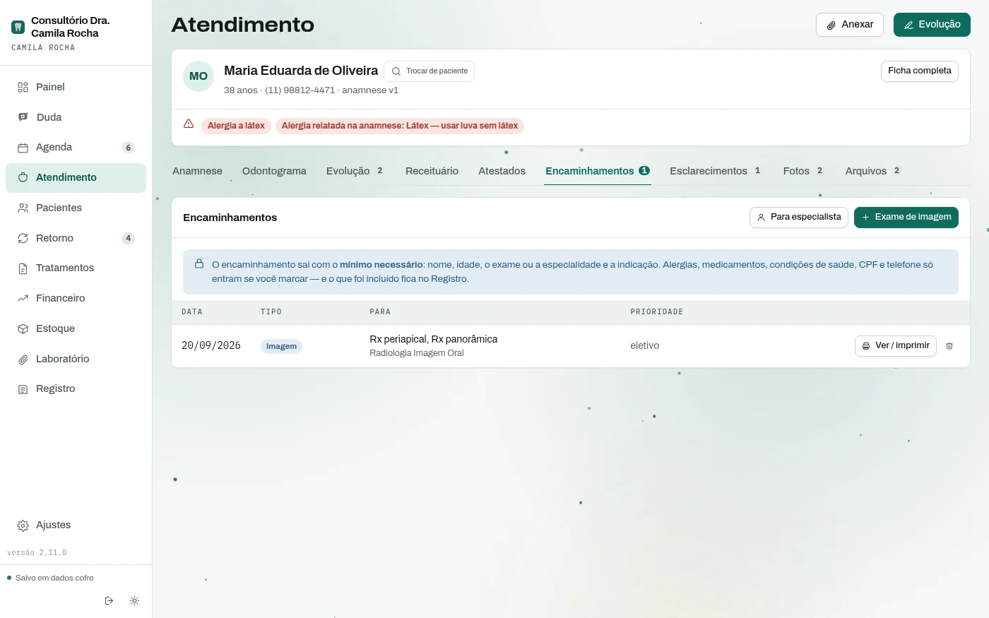Click the referral date 20/09/2026

pos(211,345)
